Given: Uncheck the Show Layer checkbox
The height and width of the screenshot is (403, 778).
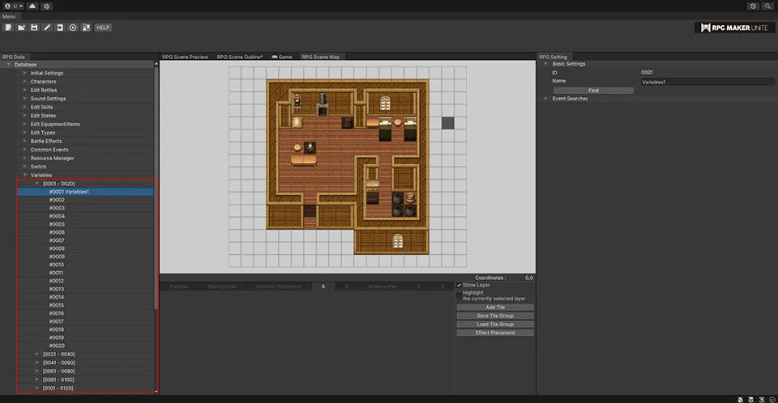Looking at the screenshot, I should (459, 285).
